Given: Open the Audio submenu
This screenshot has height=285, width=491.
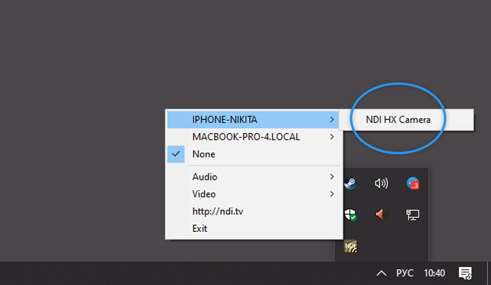Looking at the screenshot, I should [253, 177].
